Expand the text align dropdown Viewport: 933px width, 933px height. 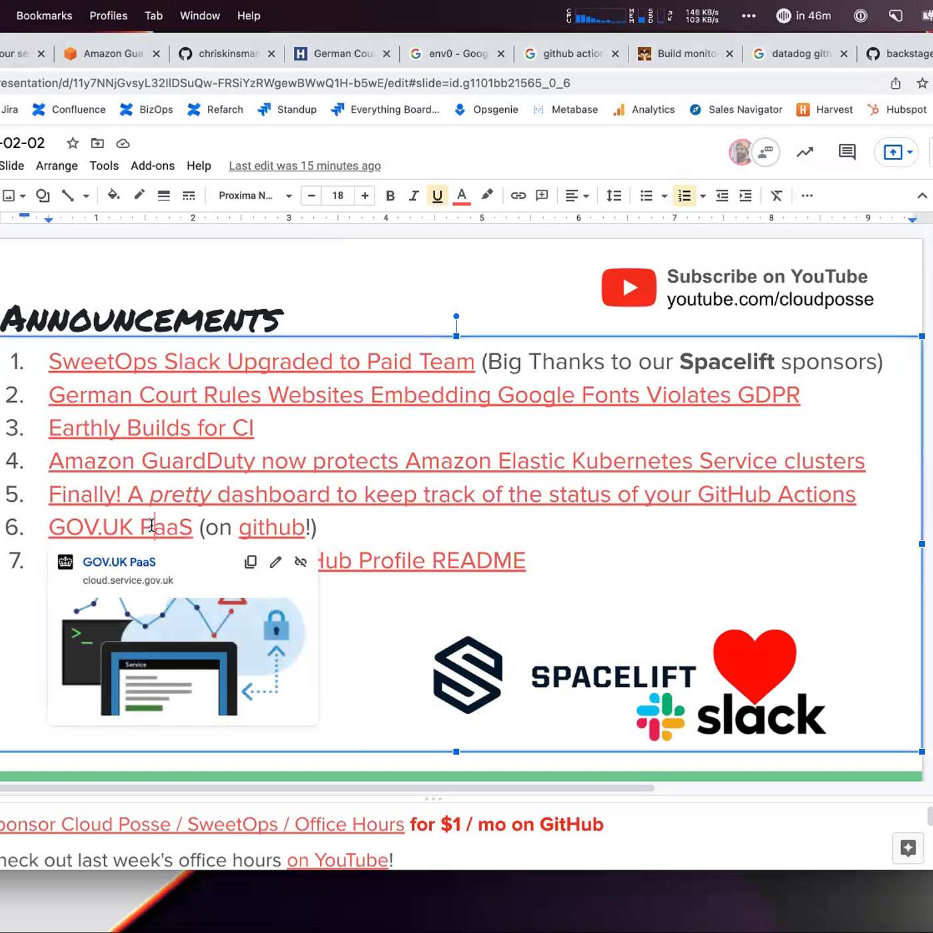[577, 195]
